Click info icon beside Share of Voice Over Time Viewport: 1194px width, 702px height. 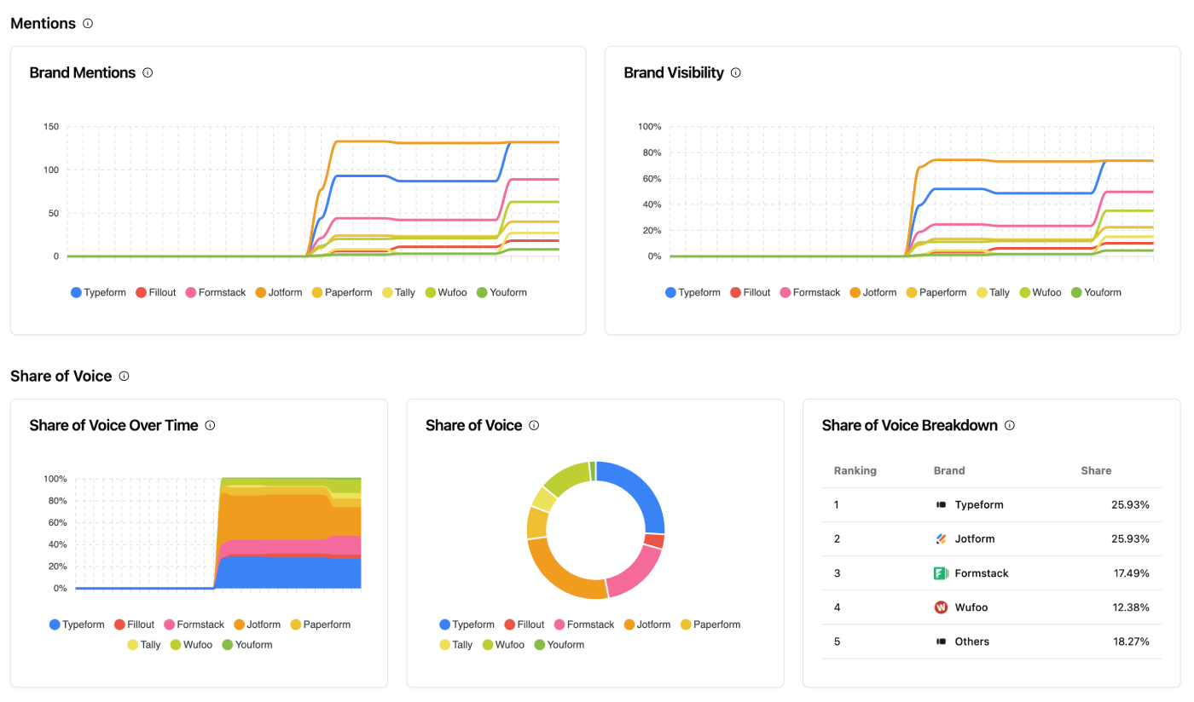pos(210,426)
